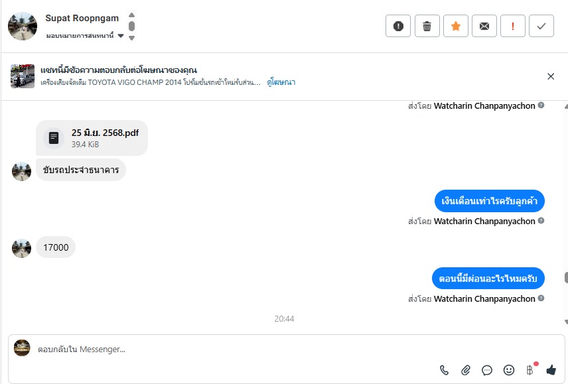Click the up arrow beside Supat Roopngam
Image resolution: width=568 pixels, height=384 pixels.
pos(131,15)
